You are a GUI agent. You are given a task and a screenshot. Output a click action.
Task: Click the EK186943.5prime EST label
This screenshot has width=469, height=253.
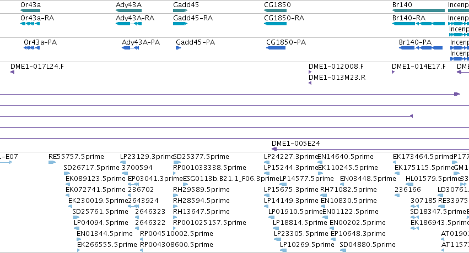point(440,223)
